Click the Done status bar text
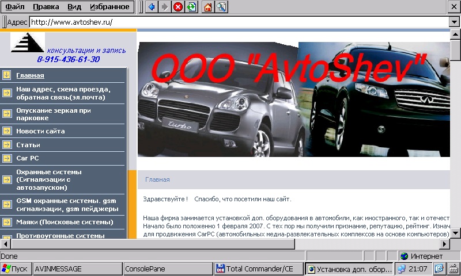461x276 pixels. (x=9, y=256)
